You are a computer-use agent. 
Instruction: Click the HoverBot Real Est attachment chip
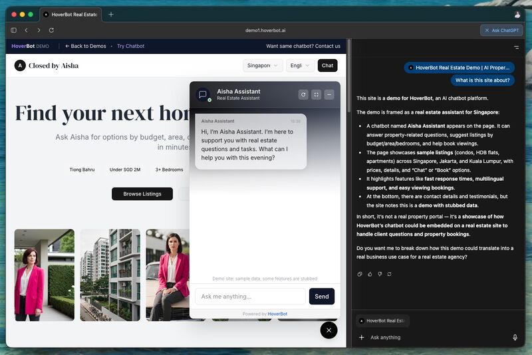coord(383,320)
